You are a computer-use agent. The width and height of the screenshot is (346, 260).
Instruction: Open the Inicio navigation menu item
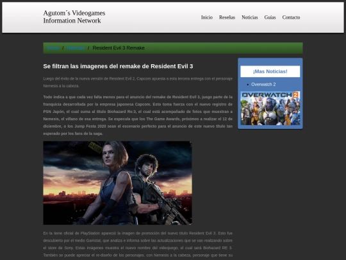click(x=207, y=17)
